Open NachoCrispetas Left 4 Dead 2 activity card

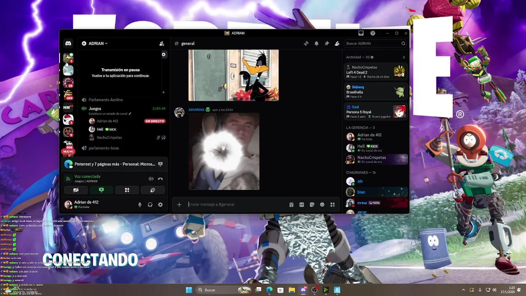[x=376, y=72]
